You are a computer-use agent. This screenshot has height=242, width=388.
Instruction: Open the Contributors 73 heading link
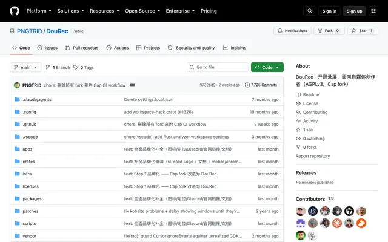click(315, 199)
